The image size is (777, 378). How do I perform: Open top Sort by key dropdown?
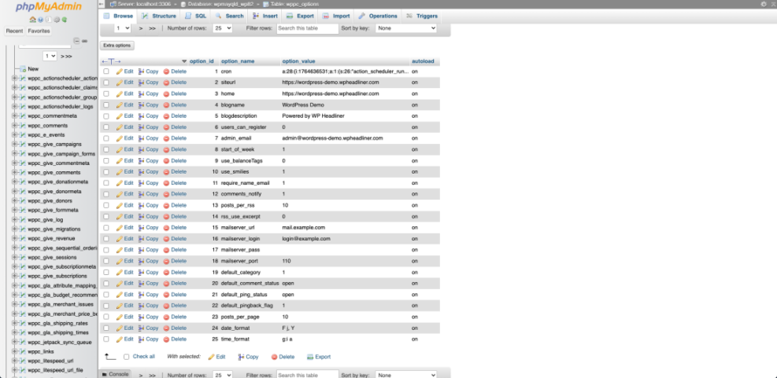tap(406, 28)
